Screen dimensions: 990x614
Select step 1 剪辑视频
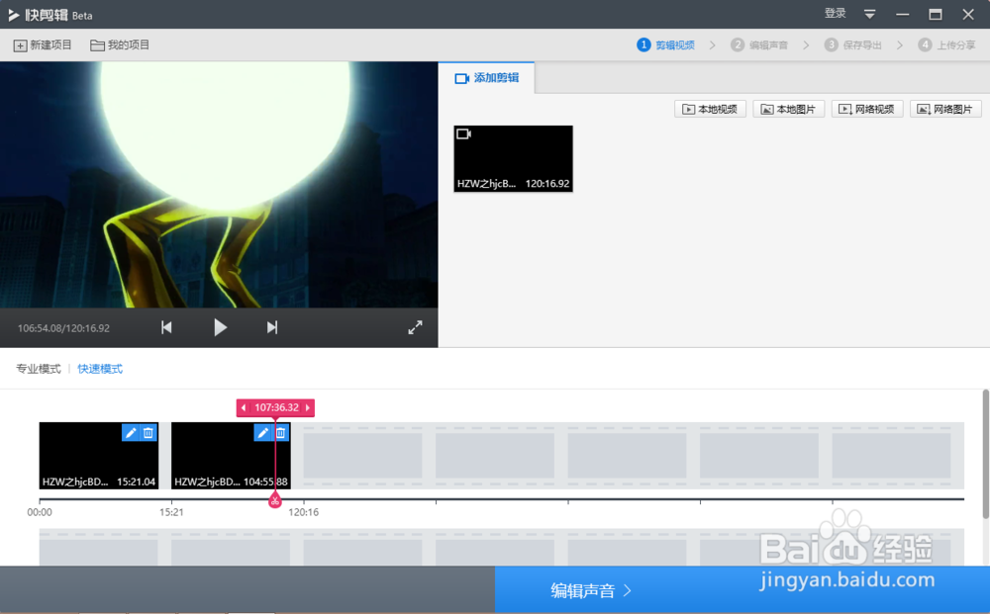click(666, 44)
